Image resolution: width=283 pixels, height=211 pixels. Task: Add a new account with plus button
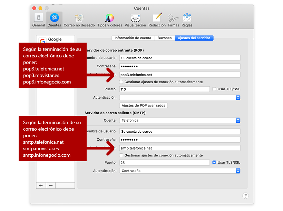pyautogui.click(x=41, y=186)
